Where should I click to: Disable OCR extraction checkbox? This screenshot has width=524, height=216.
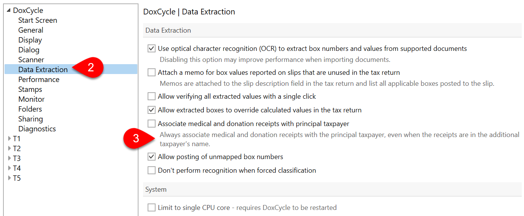(x=151, y=49)
